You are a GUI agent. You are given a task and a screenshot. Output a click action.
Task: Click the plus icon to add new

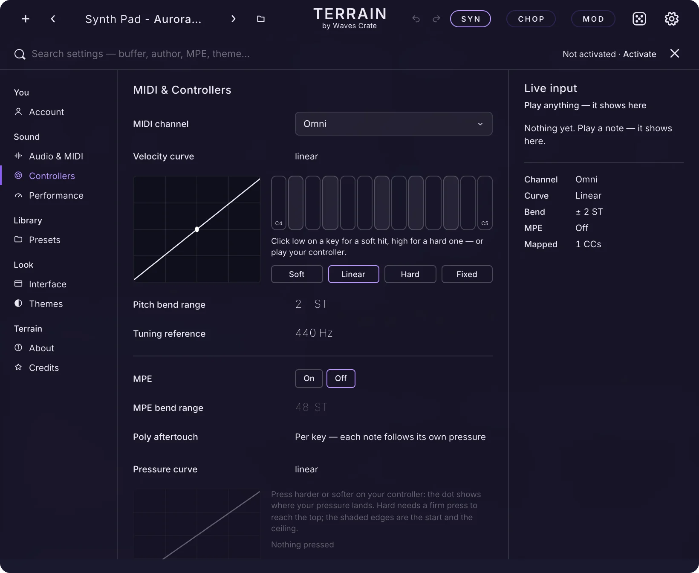(26, 19)
